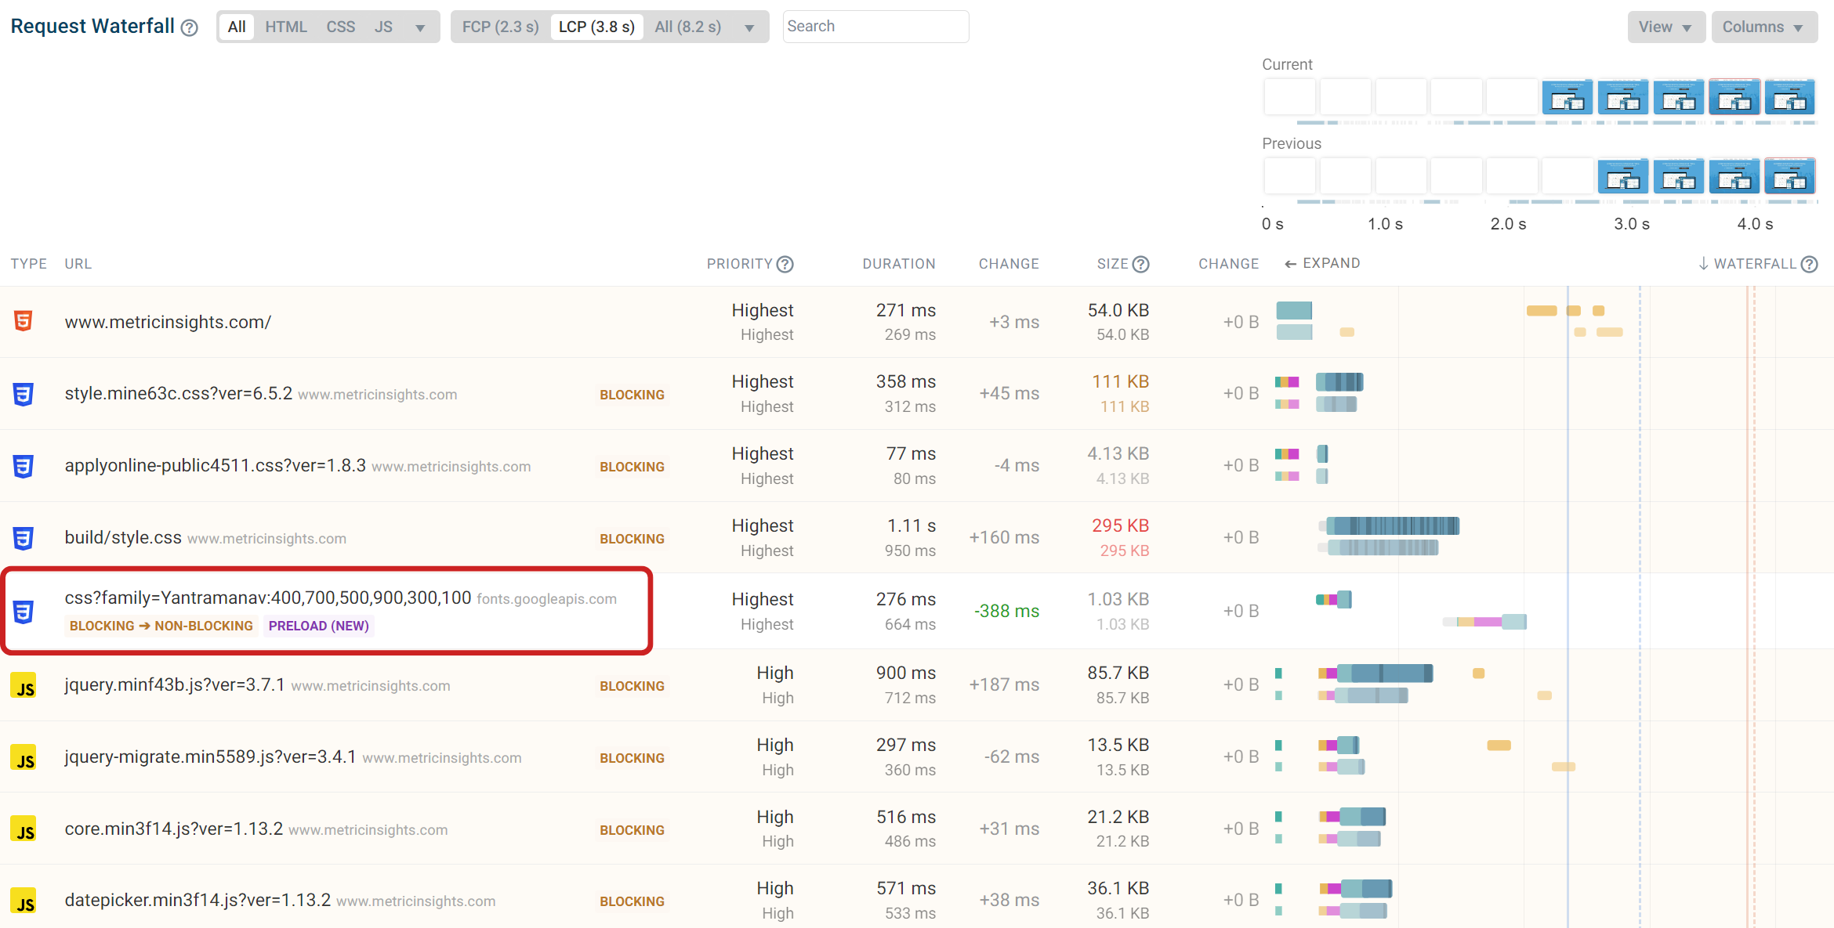Viewport: 1834px width, 928px height.
Task: Click the jquery.minf43b.js waterfall bar
Action: [x=1385, y=673]
